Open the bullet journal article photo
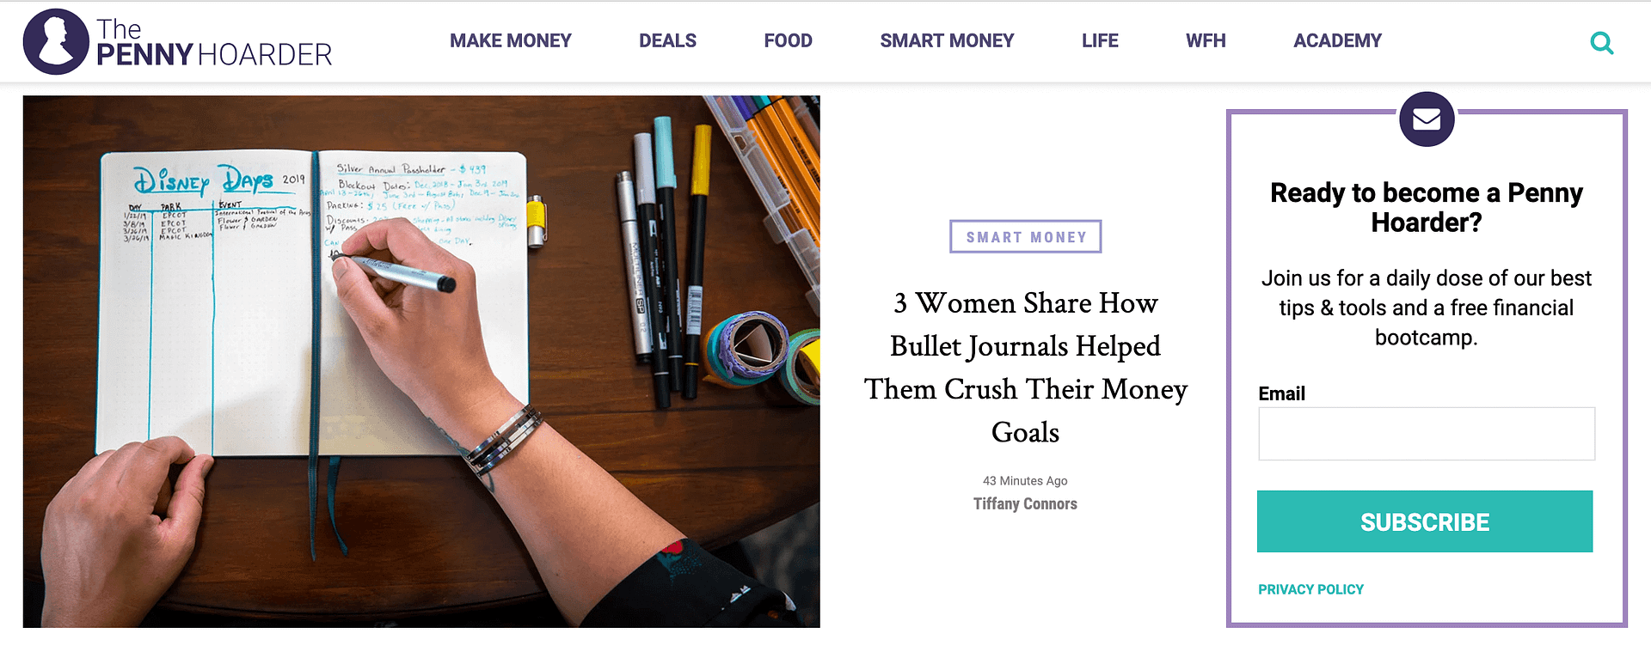This screenshot has width=1651, height=652. (421, 361)
